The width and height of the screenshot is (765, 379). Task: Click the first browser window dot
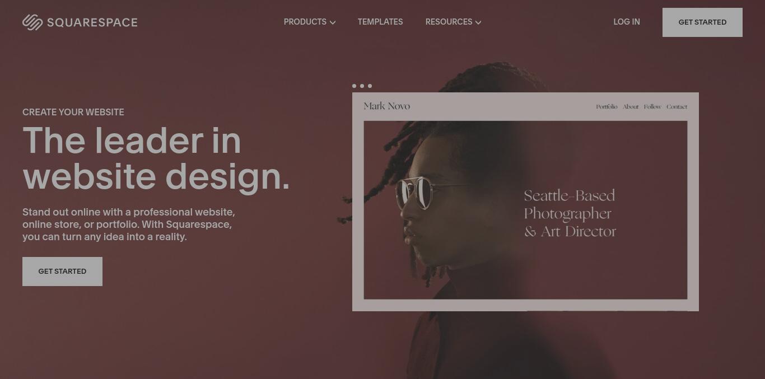354,86
